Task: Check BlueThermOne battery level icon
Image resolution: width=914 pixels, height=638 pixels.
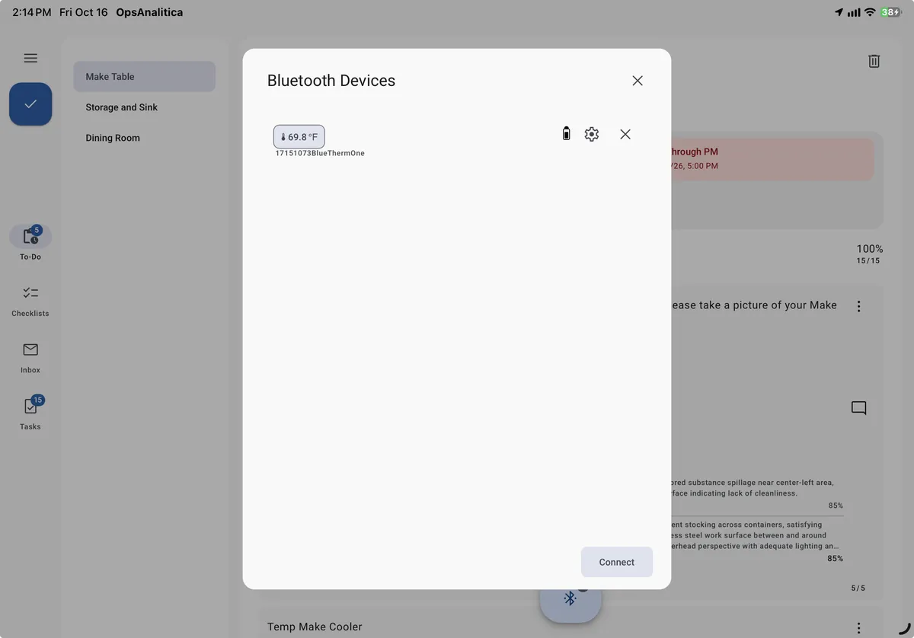Action: pyautogui.click(x=566, y=134)
